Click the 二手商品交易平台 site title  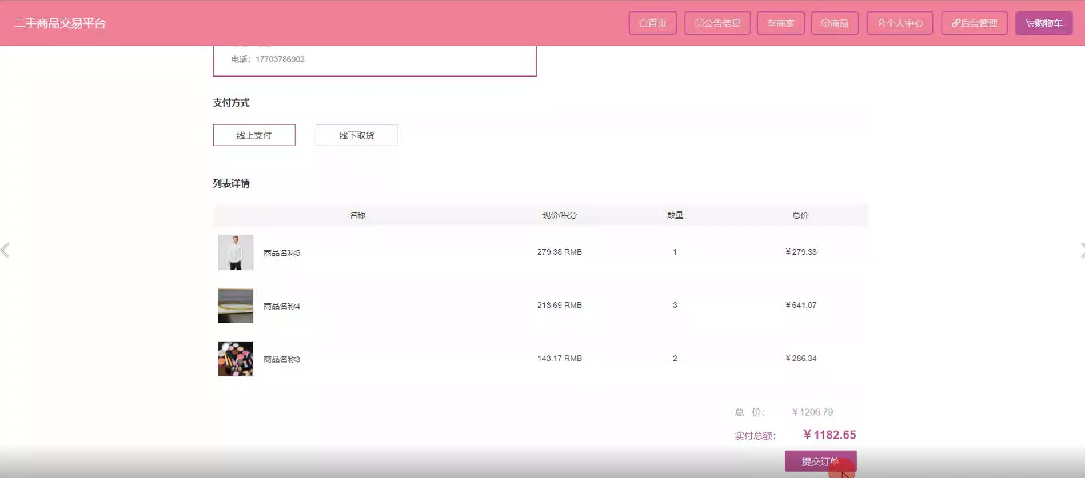pos(60,23)
